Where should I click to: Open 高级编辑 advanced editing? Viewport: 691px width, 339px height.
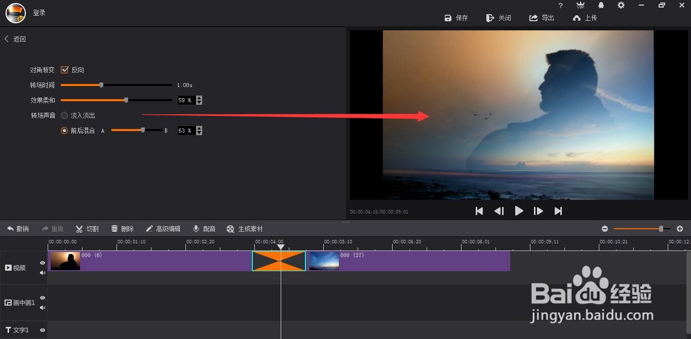[163, 229]
